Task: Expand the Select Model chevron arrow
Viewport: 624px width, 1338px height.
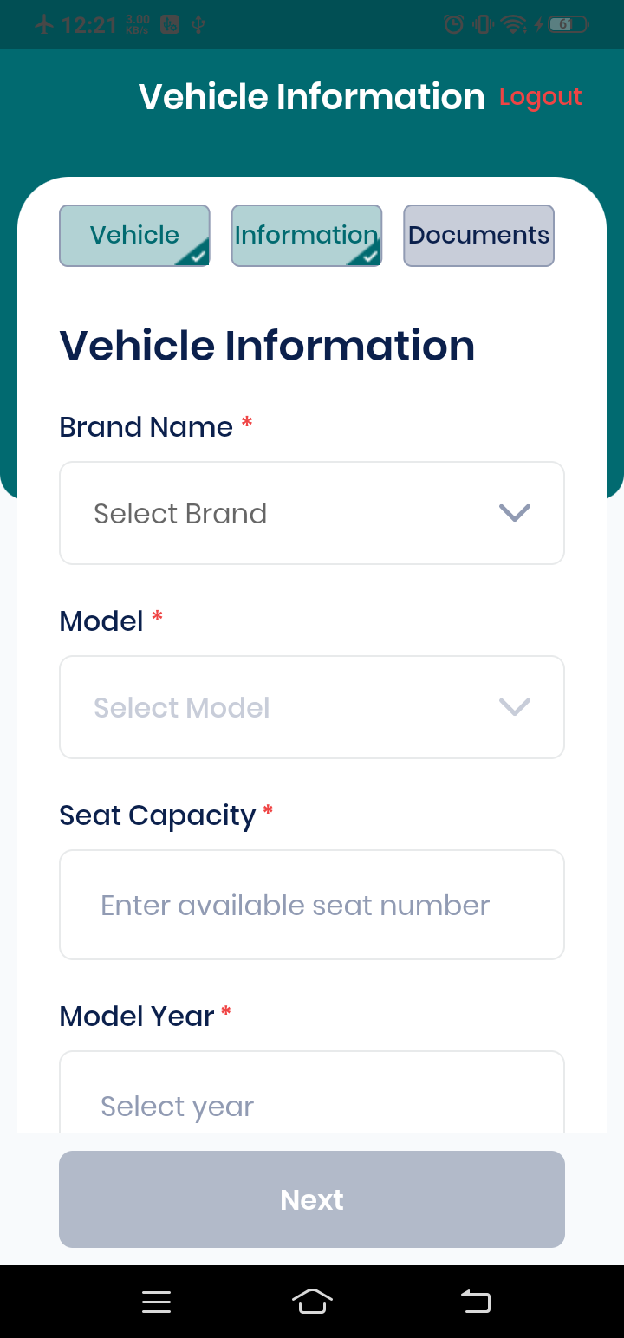Action: tap(515, 707)
